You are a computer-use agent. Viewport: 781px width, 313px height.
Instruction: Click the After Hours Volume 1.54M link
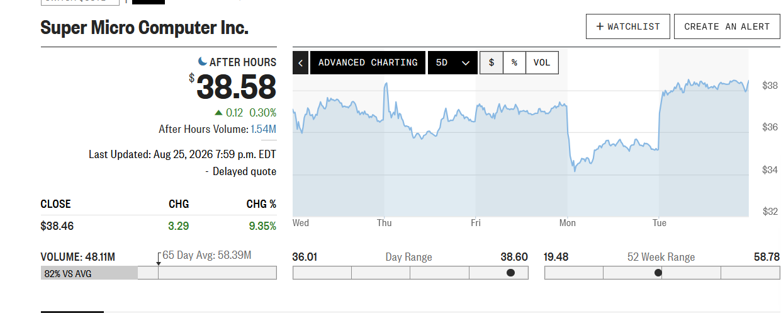pos(263,129)
